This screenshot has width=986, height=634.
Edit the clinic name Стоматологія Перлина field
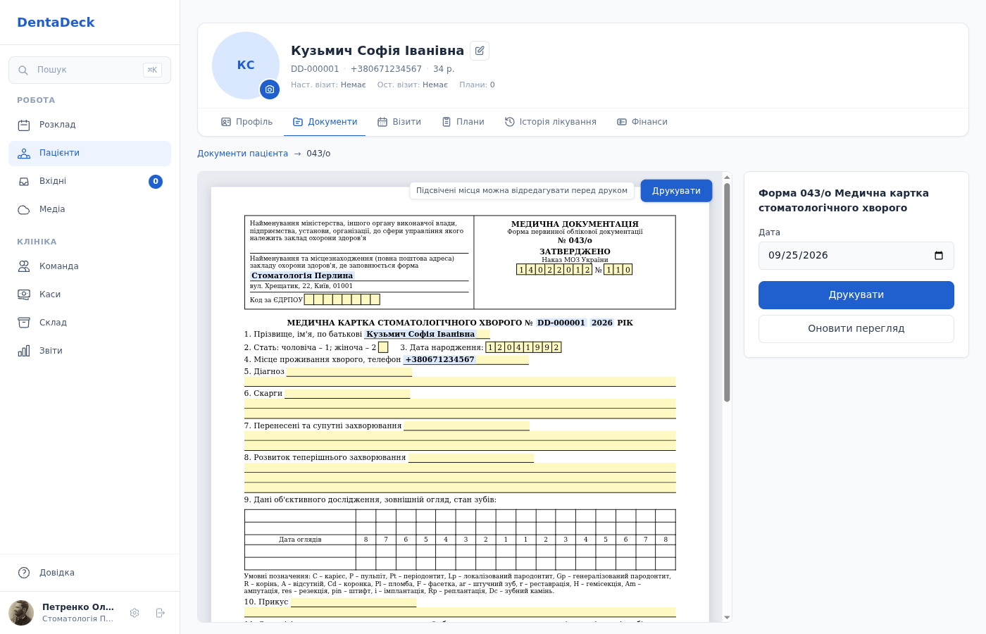pyautogui.click(x=302, y=275)
